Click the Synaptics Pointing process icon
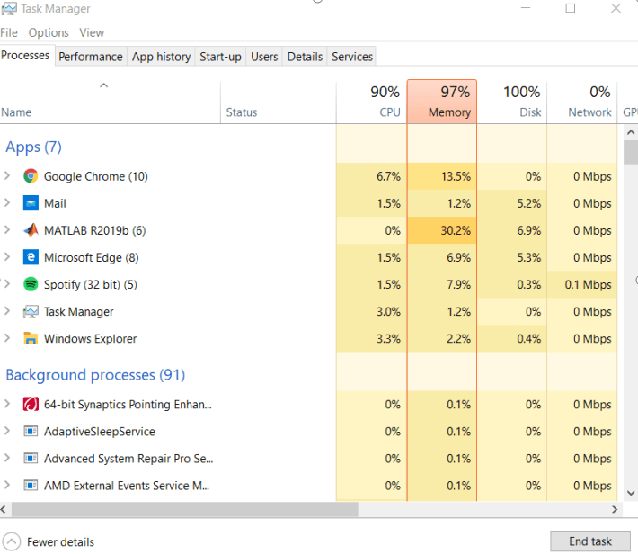 pyautogui.click(x=31, y=405)
